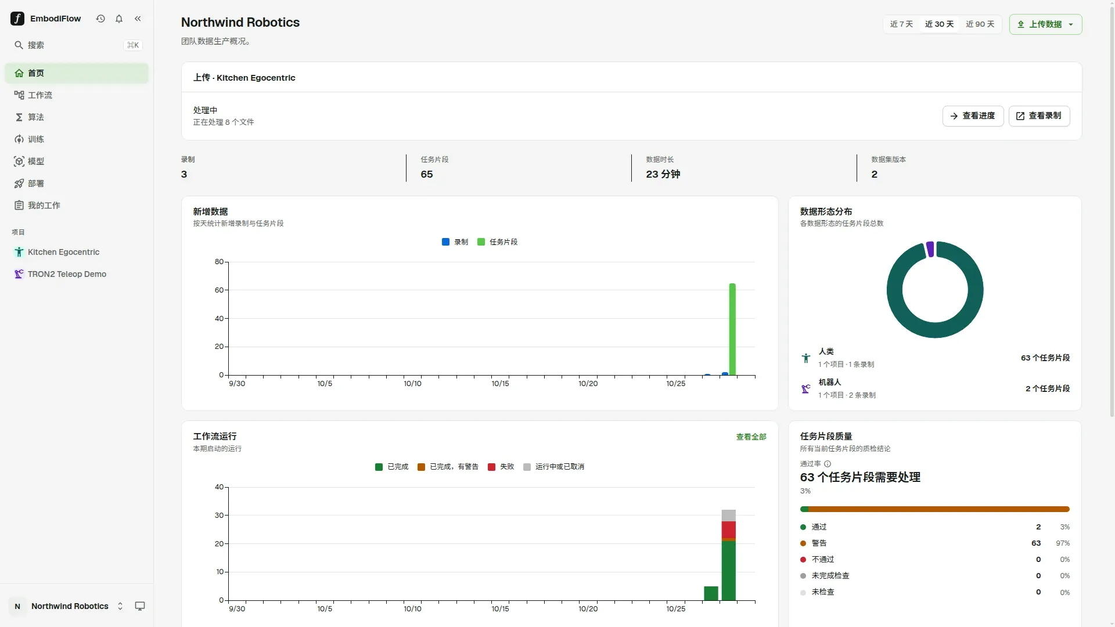The image size is (1115, 627).
Task: Toggle 已完成 series in workflow legend
Action: pyautogui.click(x=391, y=467)
